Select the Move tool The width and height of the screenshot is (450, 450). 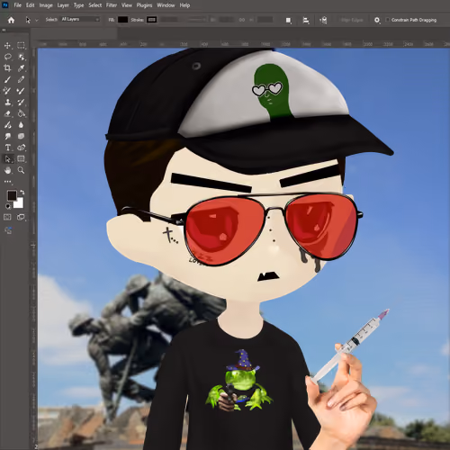7,46
